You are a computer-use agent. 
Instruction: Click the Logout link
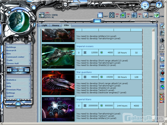10,96
